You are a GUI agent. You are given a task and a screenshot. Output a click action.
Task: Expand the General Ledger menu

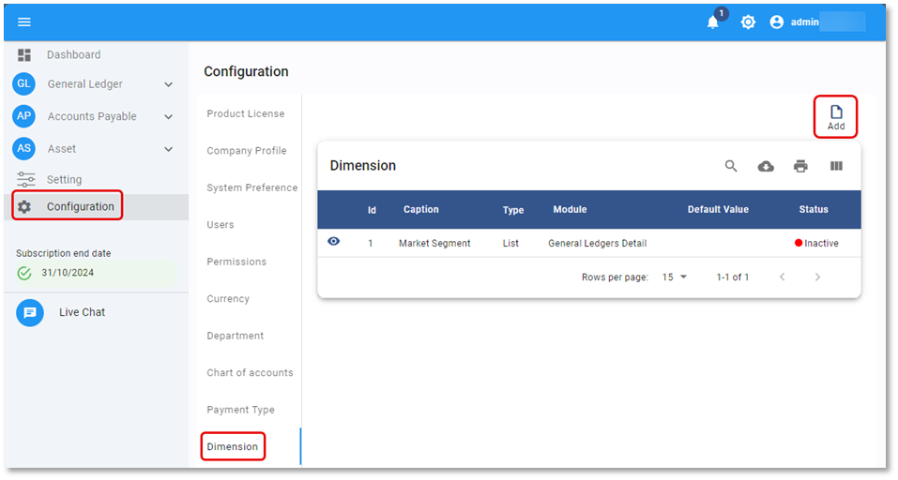(168, 84)
